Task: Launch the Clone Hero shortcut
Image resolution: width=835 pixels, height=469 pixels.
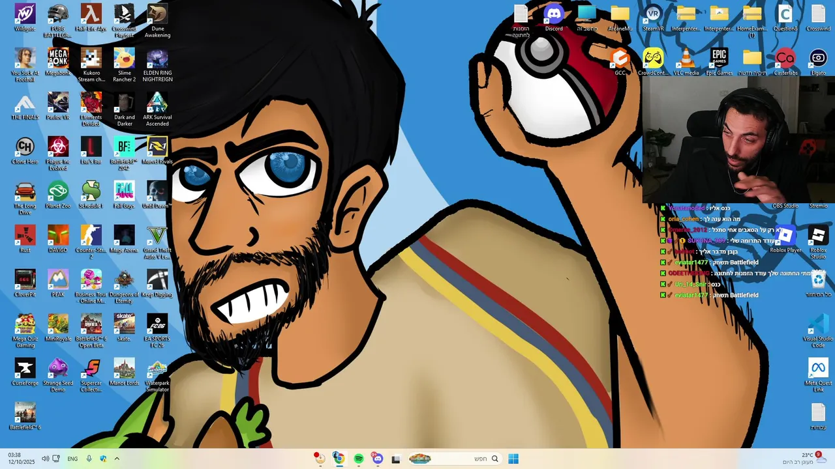Action: [x=25, y=150]
